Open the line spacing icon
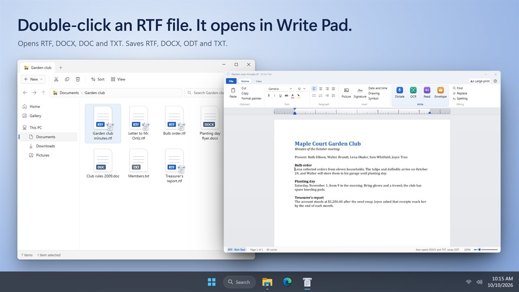This screenshot has height=292, width=519. (x=333, y=96)
